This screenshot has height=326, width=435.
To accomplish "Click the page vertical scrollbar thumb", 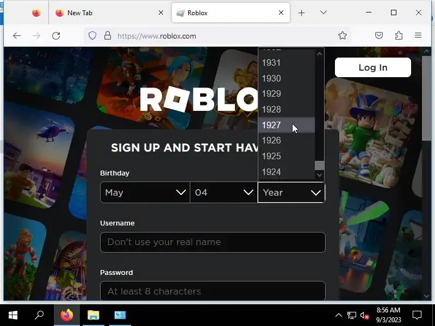I will click(x=426, y=98).
